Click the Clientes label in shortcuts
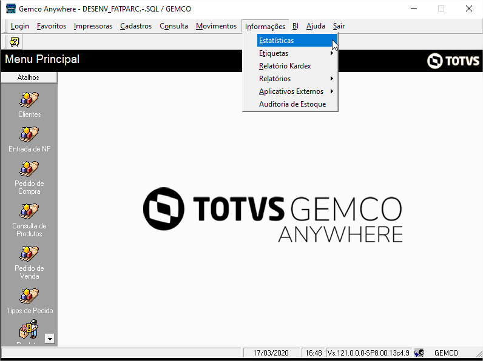 [x=29, y=114]
